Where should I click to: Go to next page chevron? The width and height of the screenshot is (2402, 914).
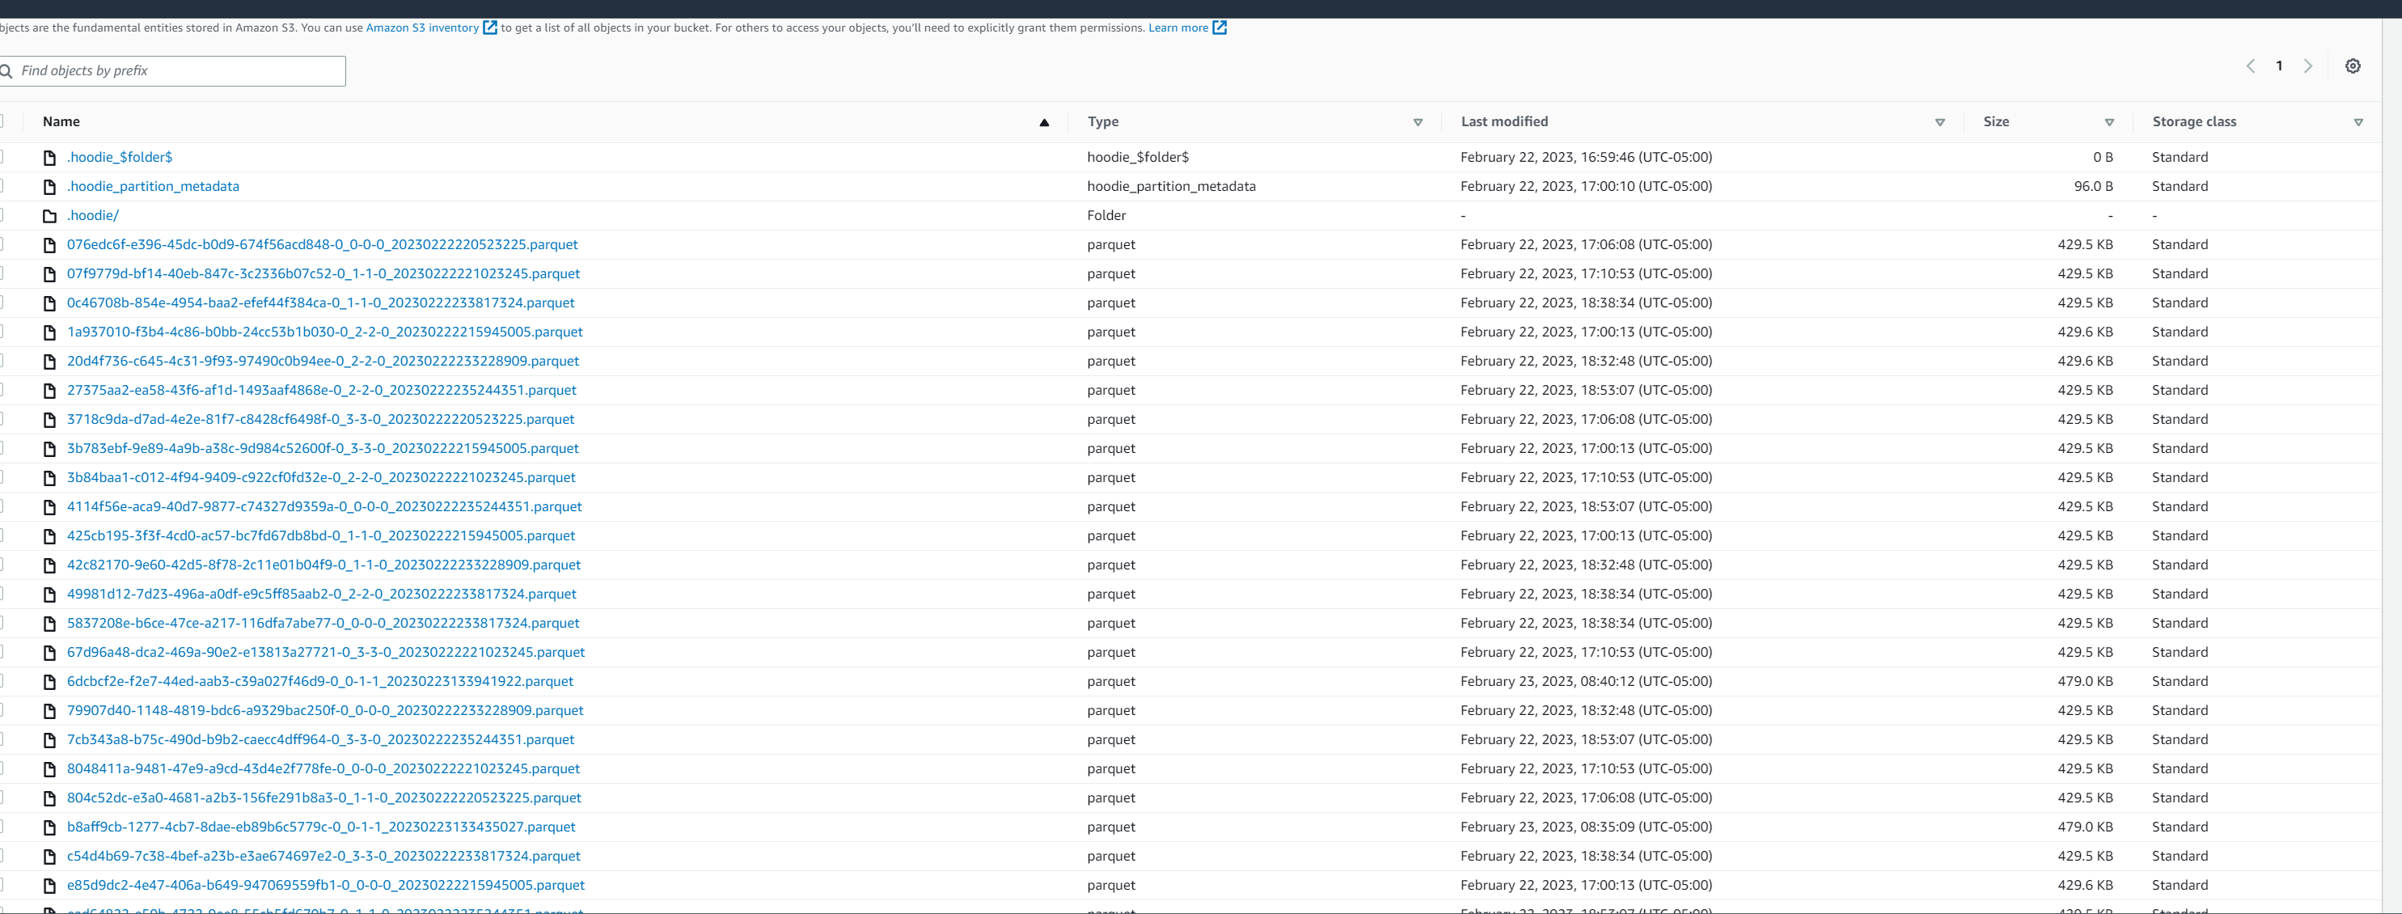click(2308, 66)
